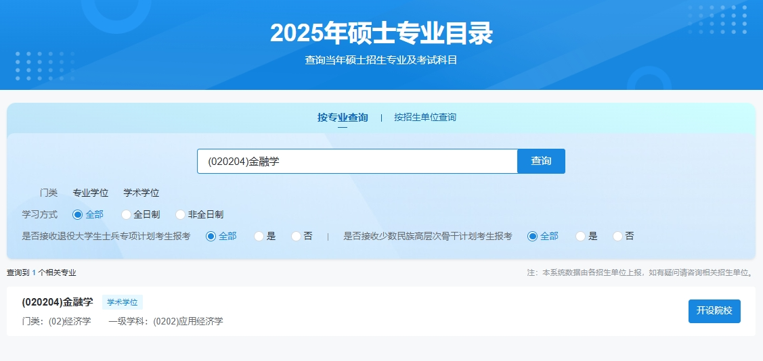Click the (020204)金融学 result title
Image resolution: width=763 pixels, height=361 pixels.
(58, 302)
